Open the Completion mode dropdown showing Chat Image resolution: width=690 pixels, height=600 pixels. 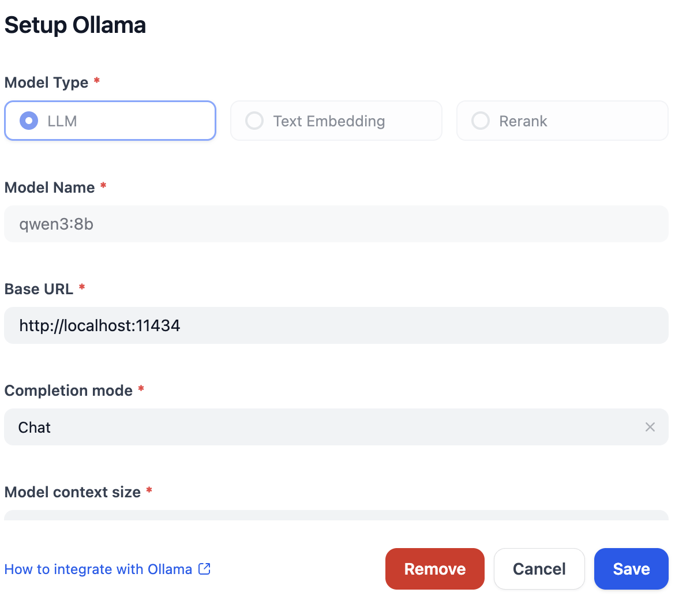point(336,427)
